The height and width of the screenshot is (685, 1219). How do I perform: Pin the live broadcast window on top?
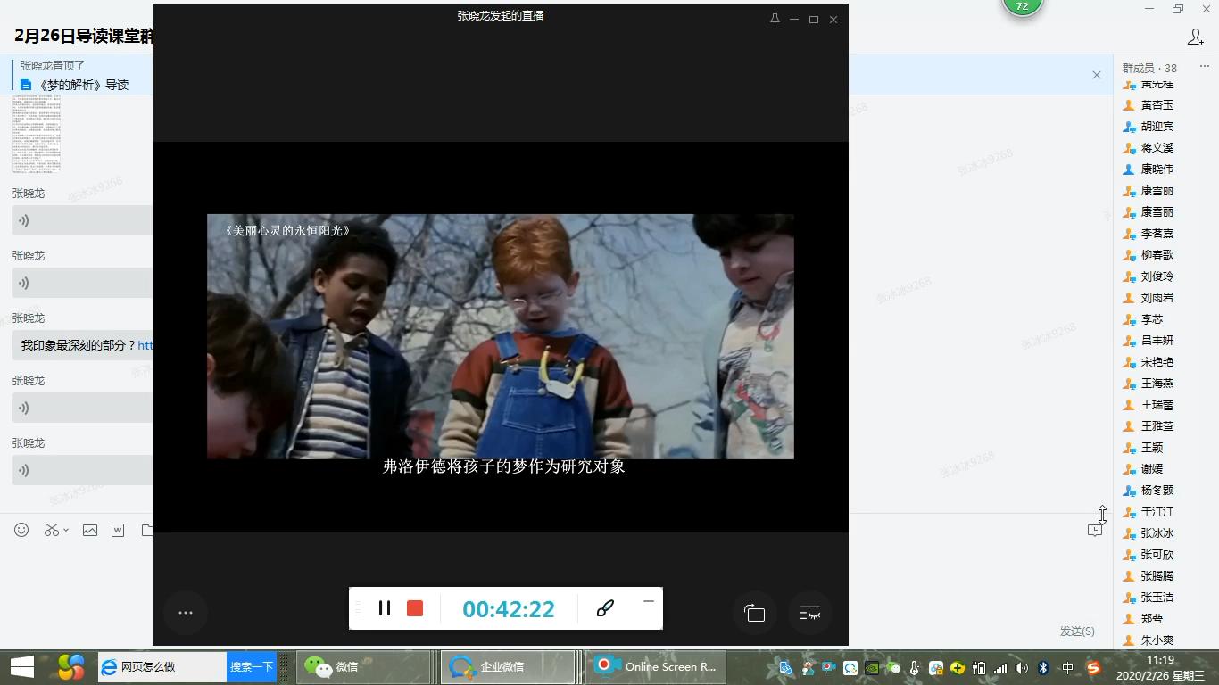click(x=775, y=20)
